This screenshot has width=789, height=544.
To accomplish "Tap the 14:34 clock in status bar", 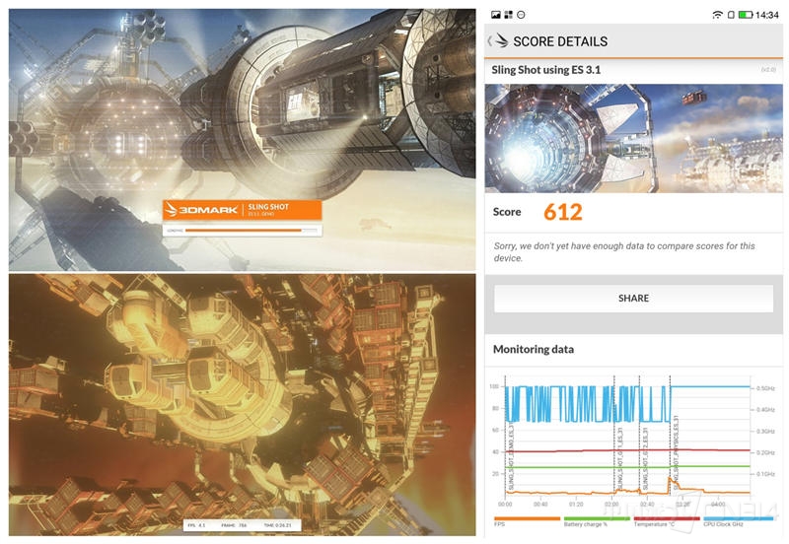I will pos(767,15).
